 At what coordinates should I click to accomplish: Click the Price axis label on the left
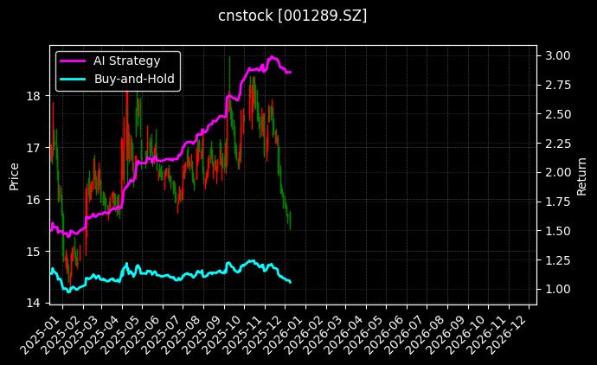pos(15,174)
